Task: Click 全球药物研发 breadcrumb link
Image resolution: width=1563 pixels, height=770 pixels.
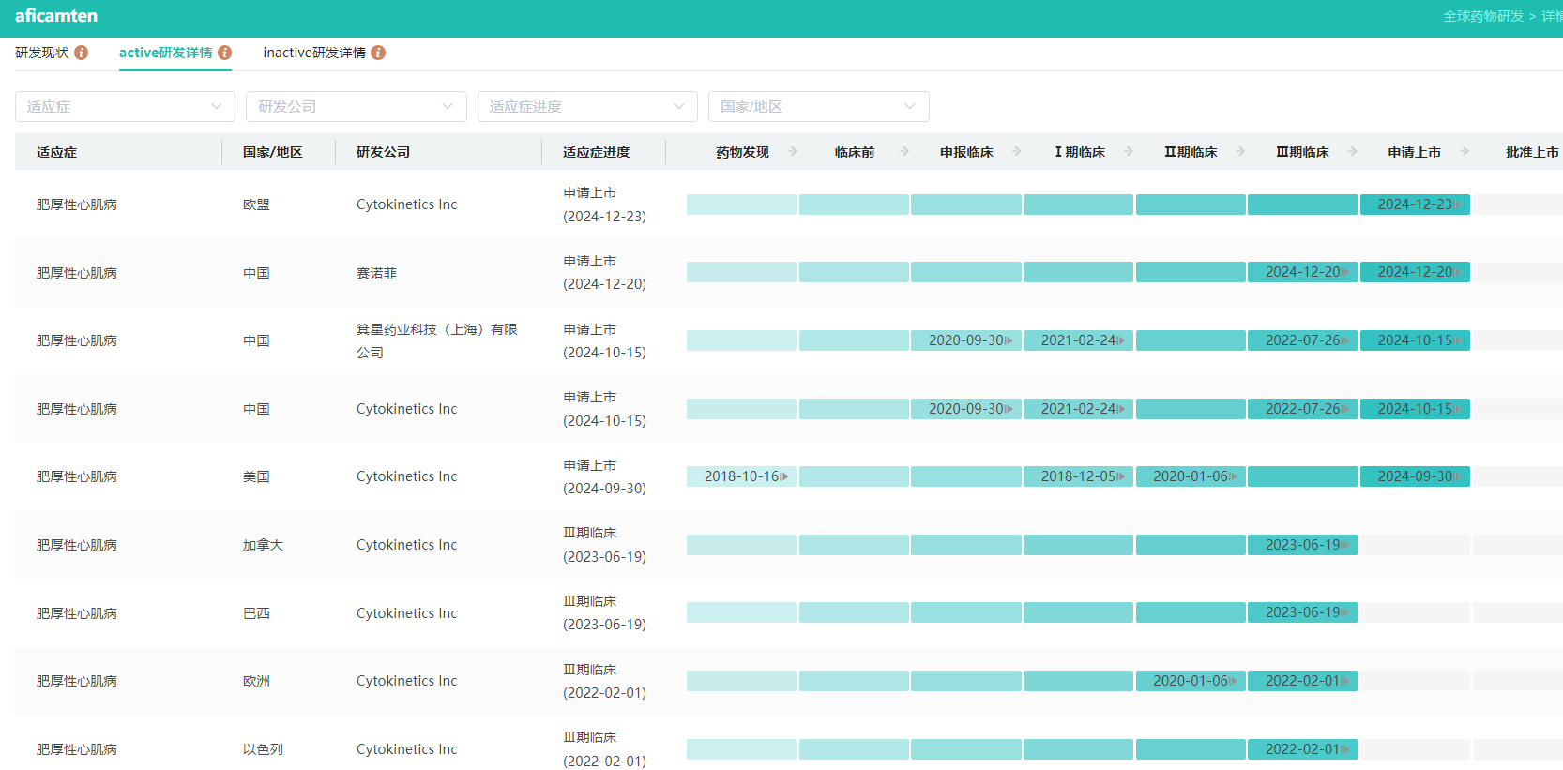Action: tap(1482, 16)
